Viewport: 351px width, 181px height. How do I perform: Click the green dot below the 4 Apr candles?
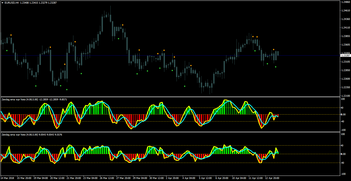[x=185, y=86]
